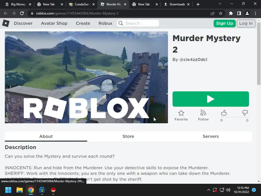
Task: Expand the tab search chevron
Action: click(220, 4)
